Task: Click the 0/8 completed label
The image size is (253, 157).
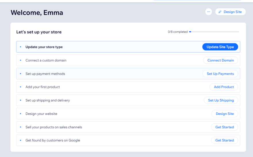Action: pos(178,32)
